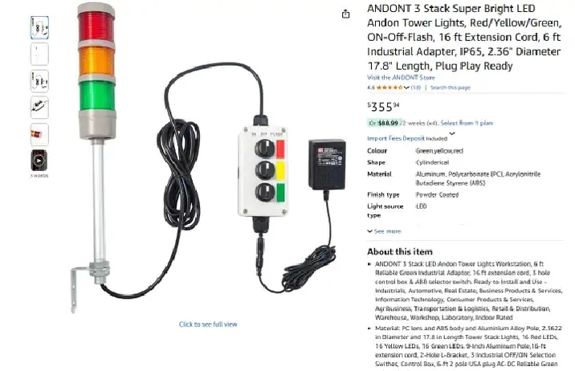Open Select from 1 plan link
This screenshot has height=371, width=575.
coord(467,123)
